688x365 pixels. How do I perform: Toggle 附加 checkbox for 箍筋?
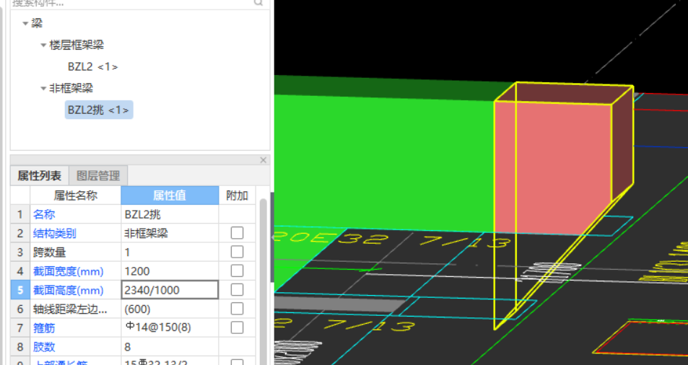(237, 327)
